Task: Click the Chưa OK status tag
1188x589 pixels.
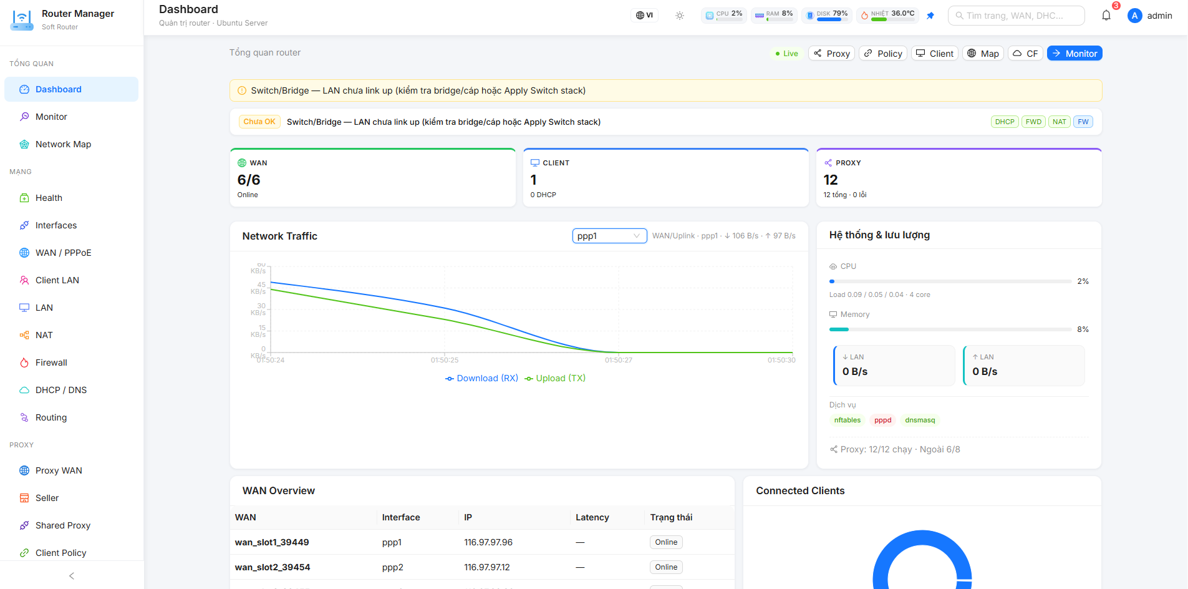Action: pyautogui.click(x=259, y=122)
